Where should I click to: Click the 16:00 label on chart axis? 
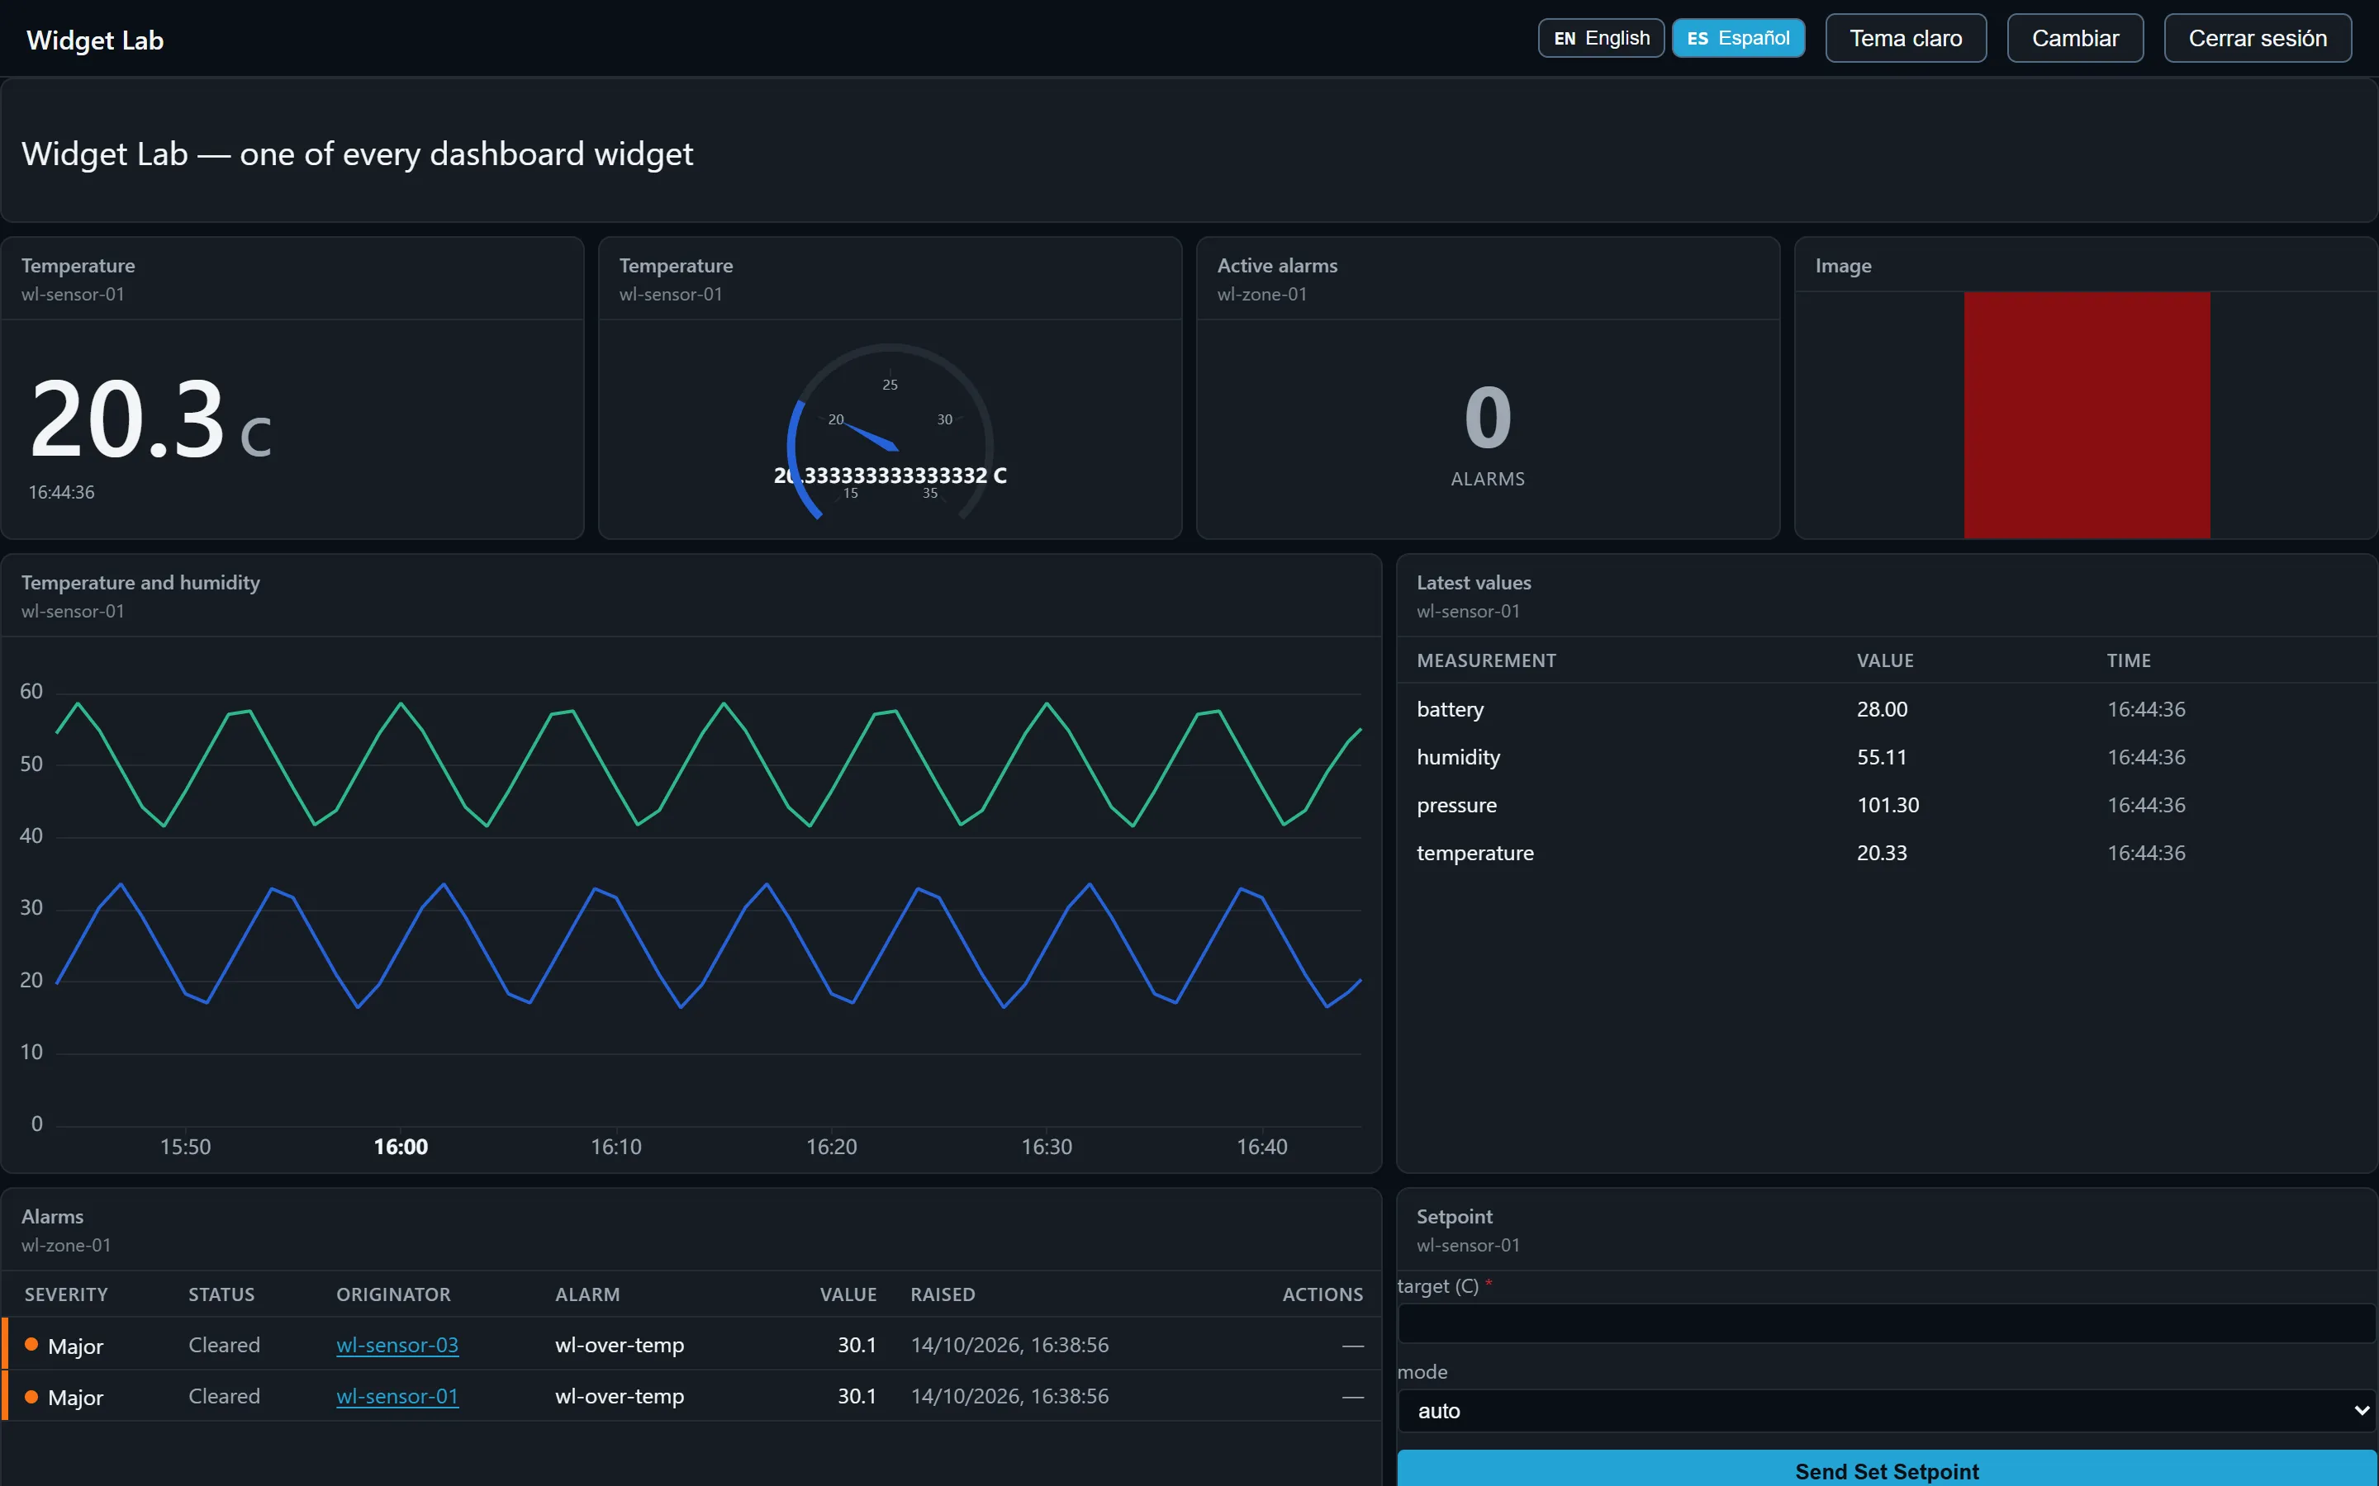pos(401,1146)
